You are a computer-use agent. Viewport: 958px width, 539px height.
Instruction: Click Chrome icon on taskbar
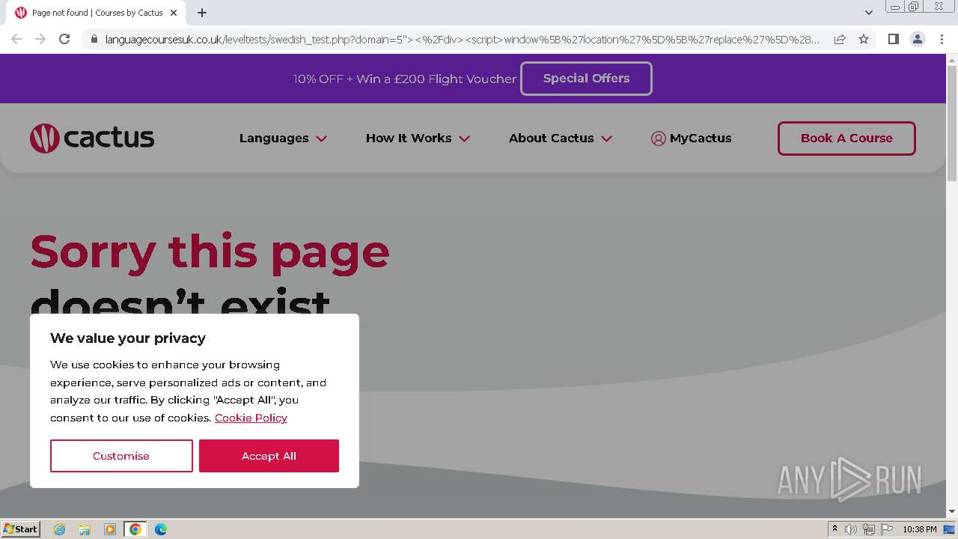(x=135, y=529)
